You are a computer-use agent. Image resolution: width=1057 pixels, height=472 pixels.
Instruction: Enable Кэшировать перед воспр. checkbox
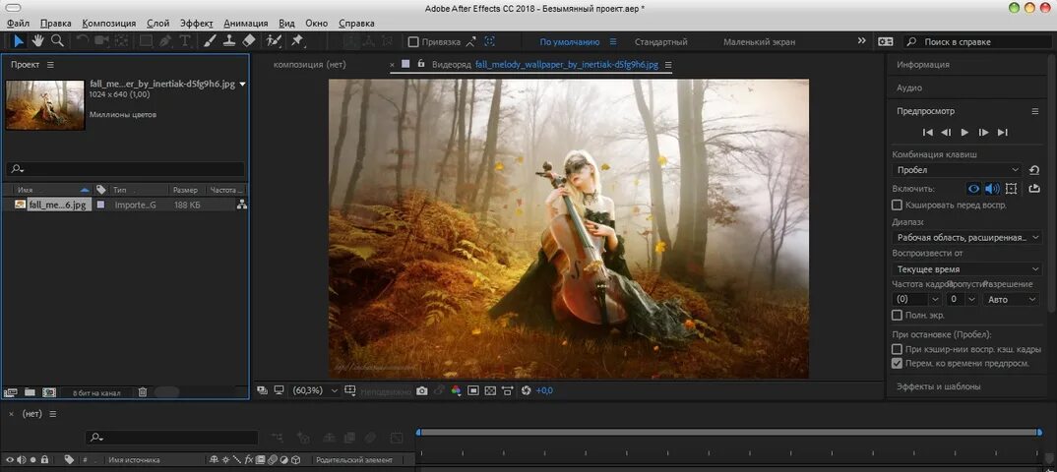(x=897, y=205)
